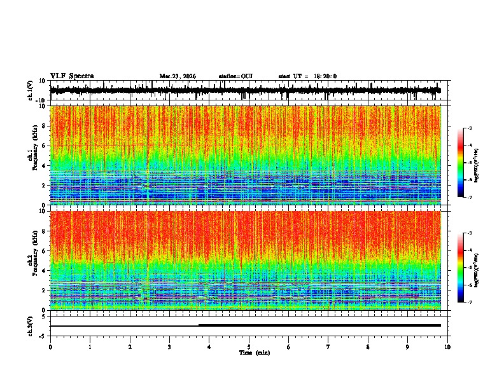The image size is (504, 389).
Task: Click the "-5" tick on ch.3(V) axis
Action: pyautogui.click(x=43, y=336)
